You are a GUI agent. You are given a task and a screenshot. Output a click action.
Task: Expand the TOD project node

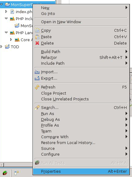pyautogui.click(x=1, y=47)
